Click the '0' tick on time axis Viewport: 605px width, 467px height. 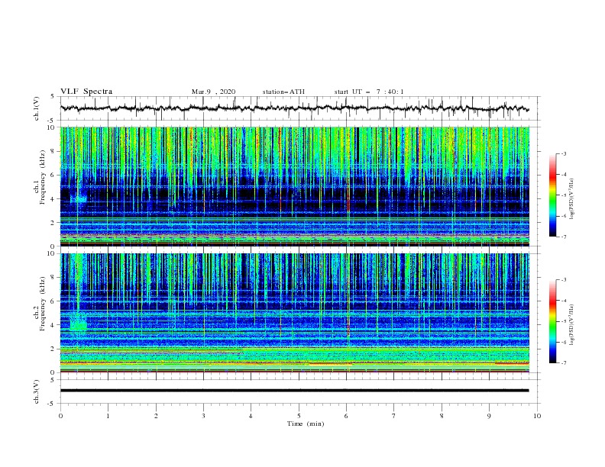(x=60, y=416)
